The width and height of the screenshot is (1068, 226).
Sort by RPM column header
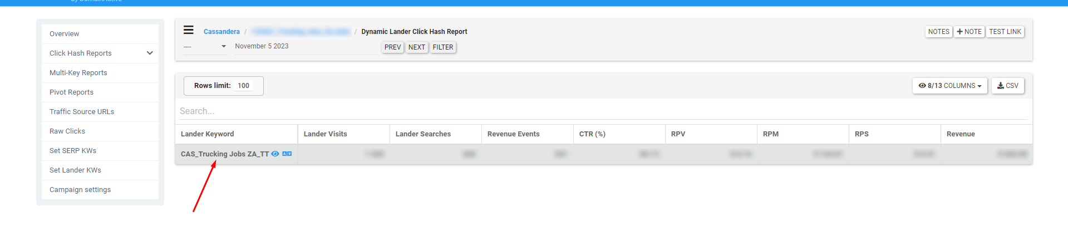(803, 134)
